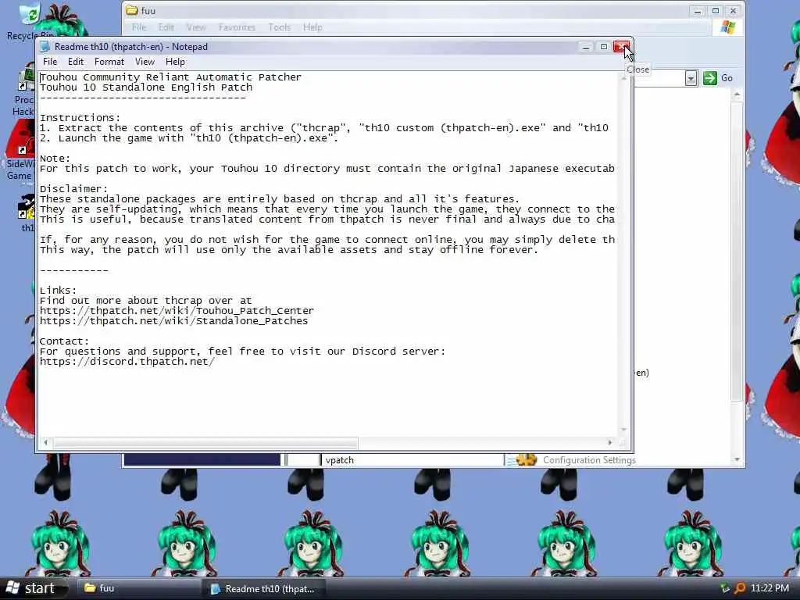The width and height of the screenshot is (800, 600).
Task: Click the Touhou_Patch_Center URL line
Action: click(177, 311)
